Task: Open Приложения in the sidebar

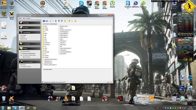Action: [26, 57]
